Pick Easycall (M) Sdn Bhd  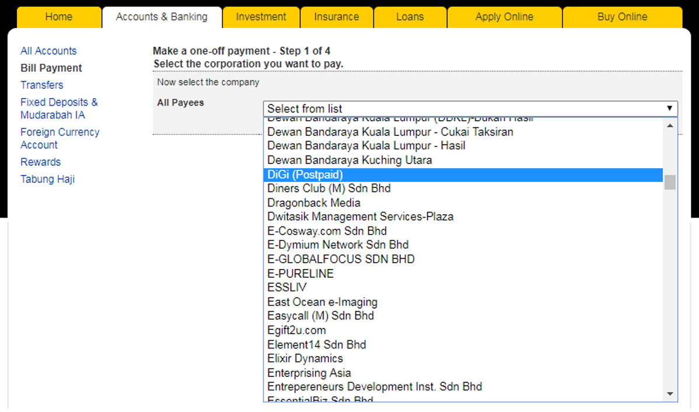click(x=463, y=316)
